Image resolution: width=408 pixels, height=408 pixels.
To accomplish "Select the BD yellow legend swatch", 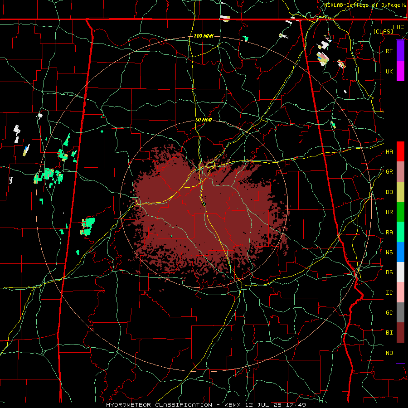I will click(400, 192).
